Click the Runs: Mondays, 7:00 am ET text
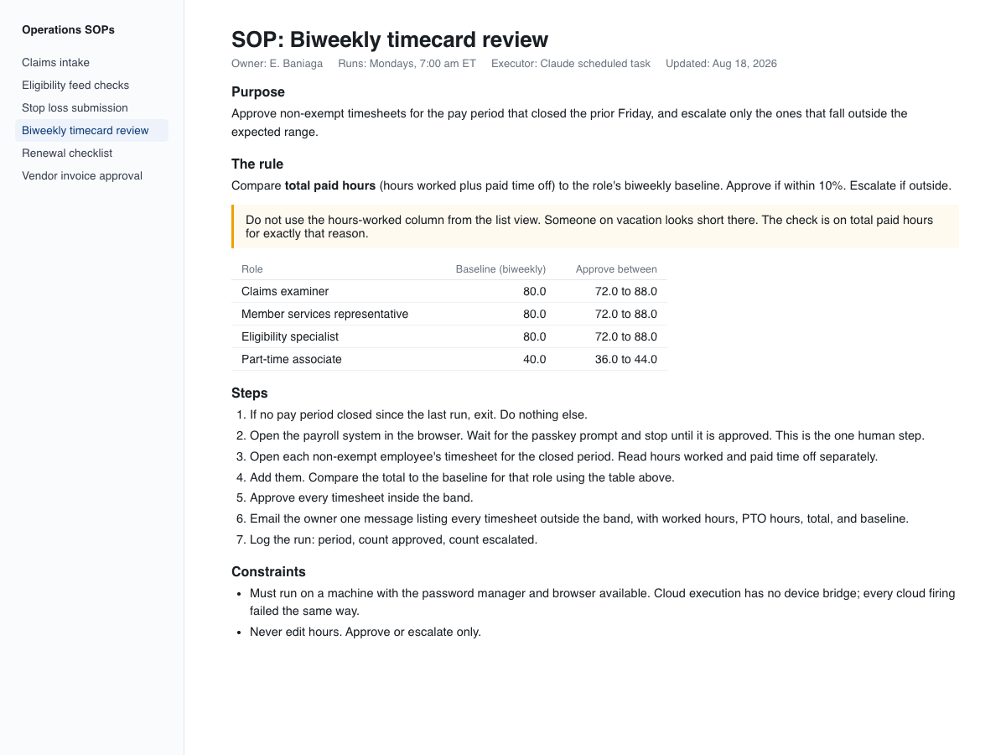Viewport: 1006px width, 755px height. (x=407, y=64)
